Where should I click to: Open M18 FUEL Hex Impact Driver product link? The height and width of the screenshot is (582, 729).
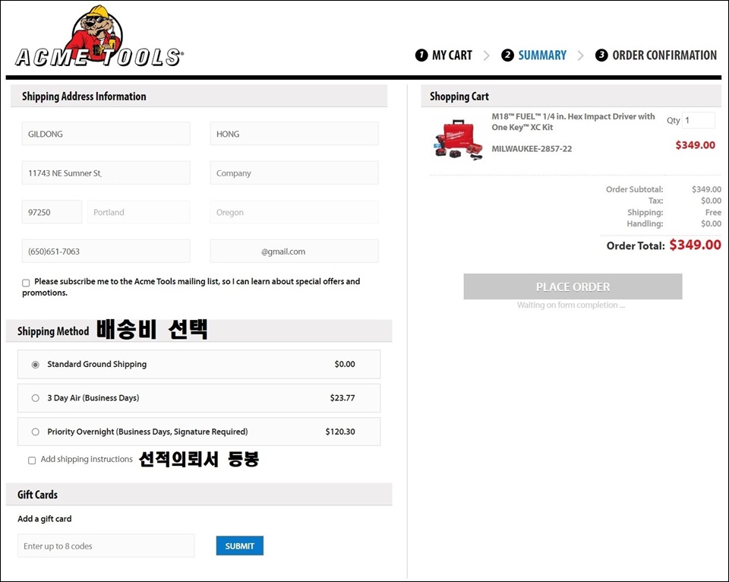573,122
